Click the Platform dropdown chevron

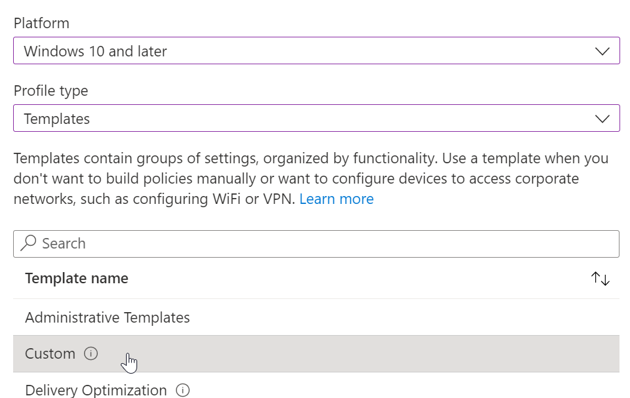click(x=601, y=50)
